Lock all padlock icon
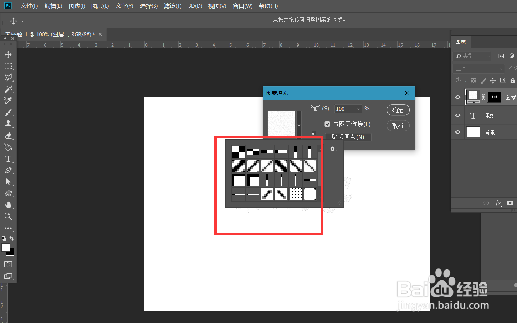The image size is (517, 323). click(513, 81)
